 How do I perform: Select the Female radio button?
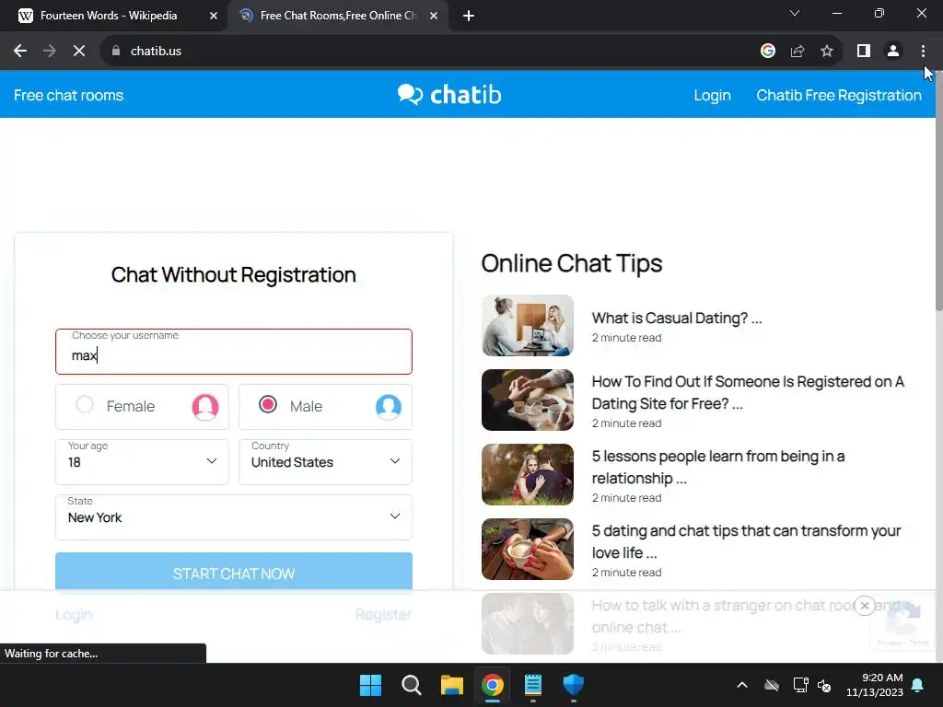[85, 404]
